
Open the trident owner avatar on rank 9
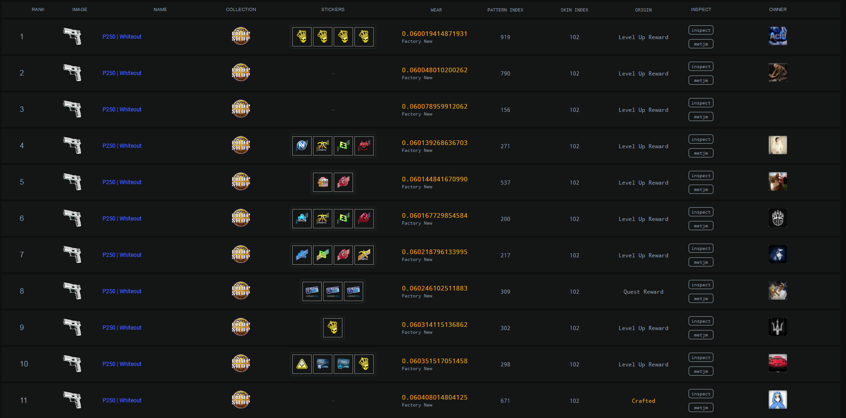coord(777,327)
